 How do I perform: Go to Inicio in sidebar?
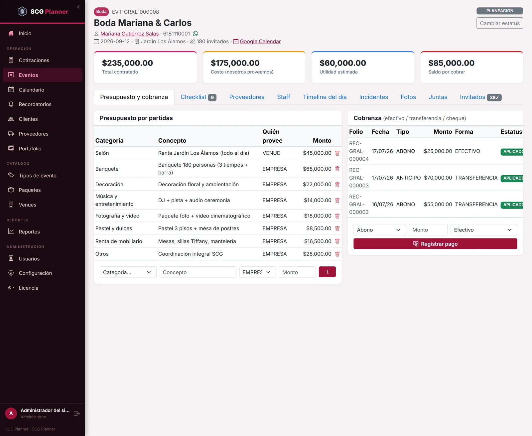click(42, 33)
